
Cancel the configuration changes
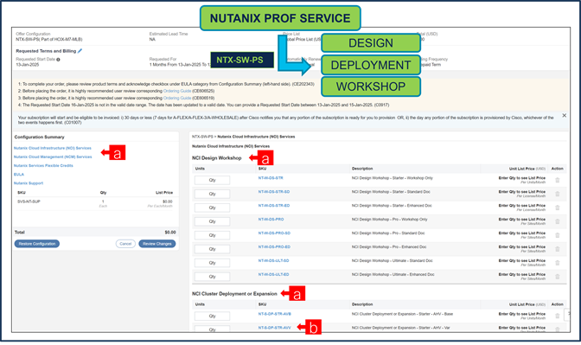pyautogui.click(x=125, y=244)
